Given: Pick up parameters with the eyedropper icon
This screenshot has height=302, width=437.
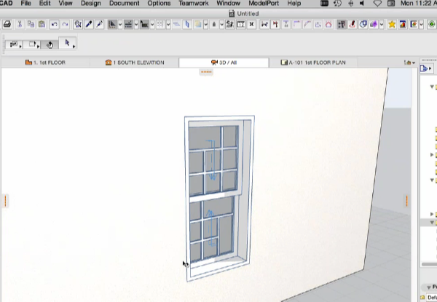Looking at the screenshot, I should pos(89,25).
